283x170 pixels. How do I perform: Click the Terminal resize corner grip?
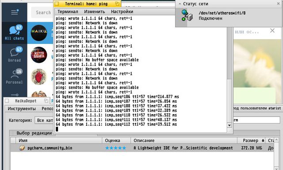pyautogui.click(x=230, y=131)
